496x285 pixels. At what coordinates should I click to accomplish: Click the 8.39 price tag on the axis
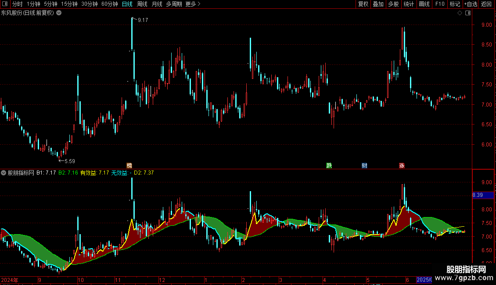[483, 195]
